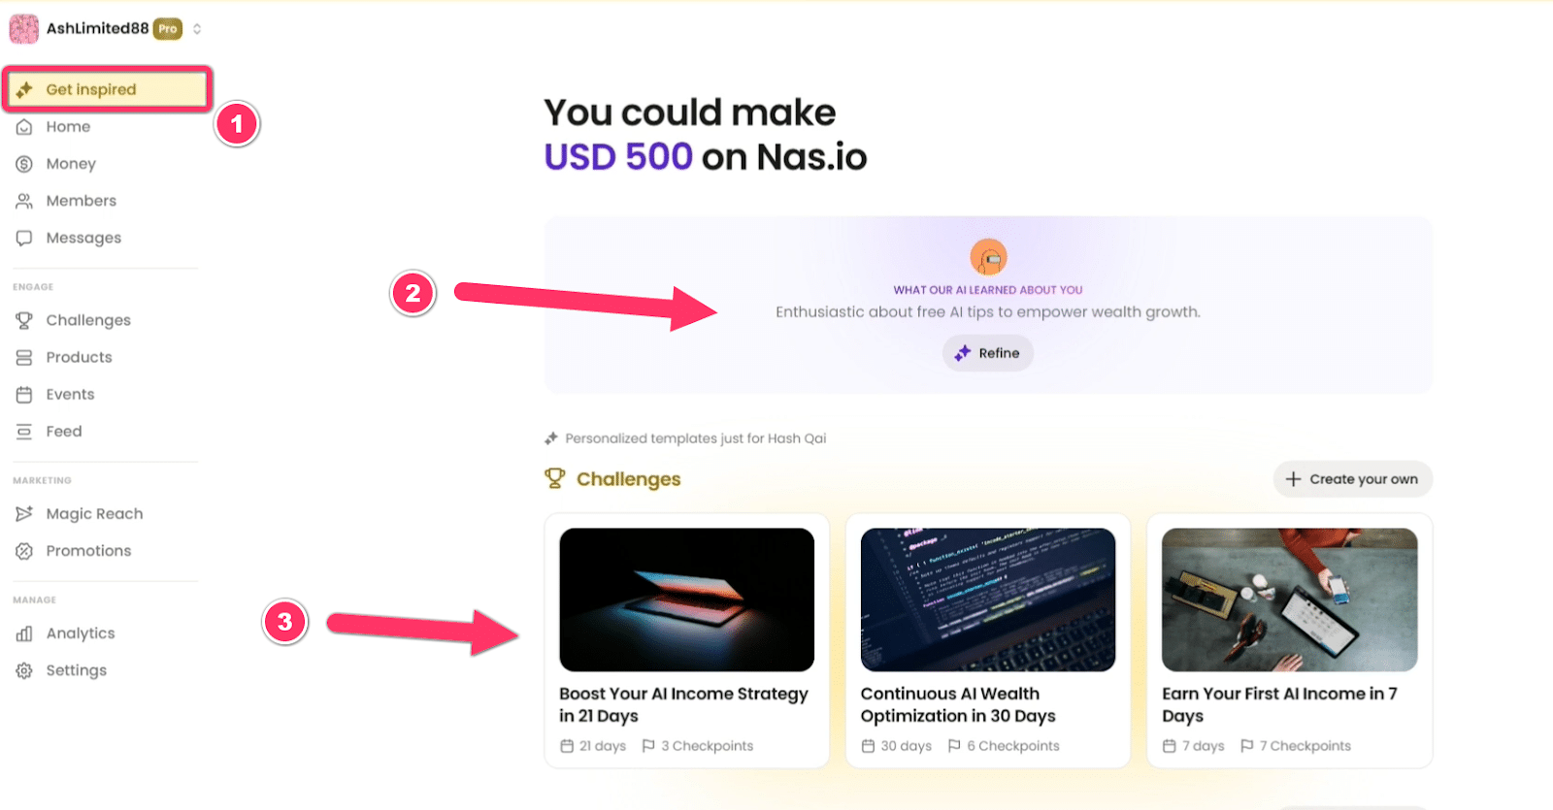
Task: Click the Settings gear icon
Action: click(24, 670)
